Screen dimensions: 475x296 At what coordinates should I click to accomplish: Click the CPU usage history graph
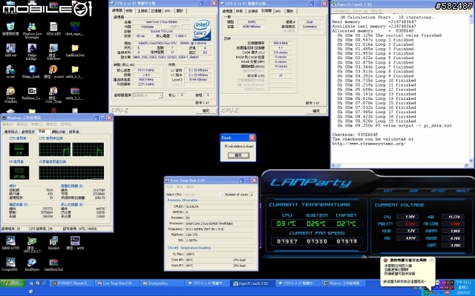coord(71,149)
